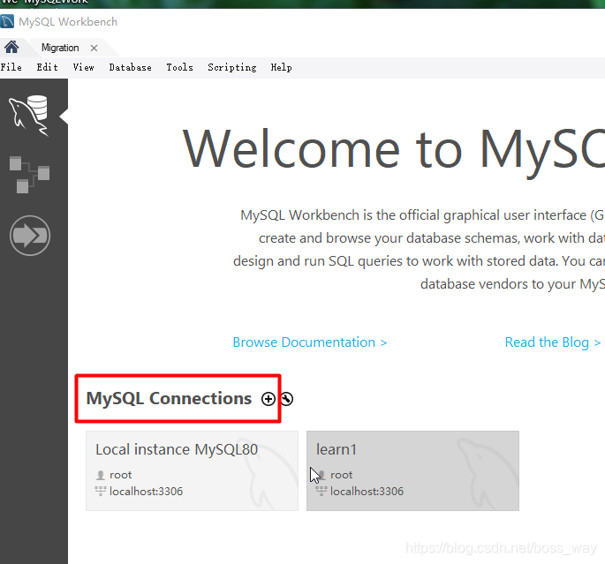Open the Edit menu

tap(48, 67)
